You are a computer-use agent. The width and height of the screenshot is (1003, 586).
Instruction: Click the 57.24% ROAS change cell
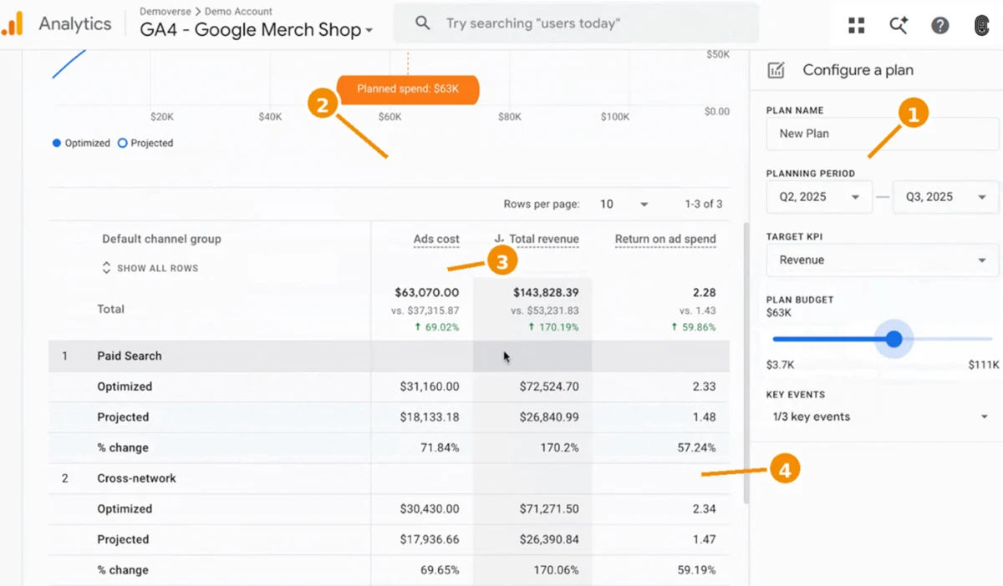pos(697,447)
